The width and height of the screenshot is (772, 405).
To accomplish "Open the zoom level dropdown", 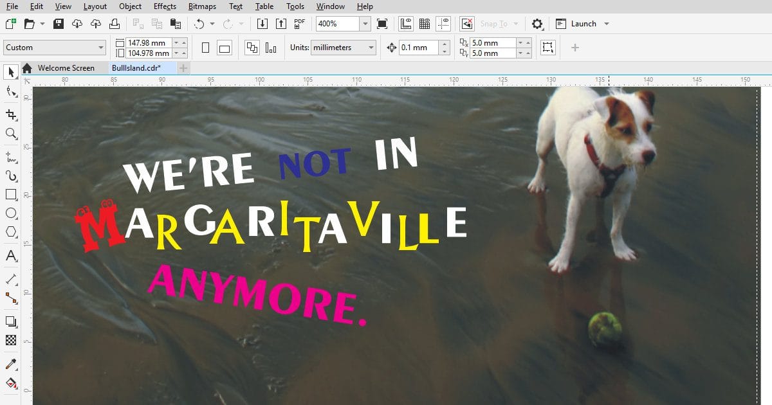I will (365, 23).
